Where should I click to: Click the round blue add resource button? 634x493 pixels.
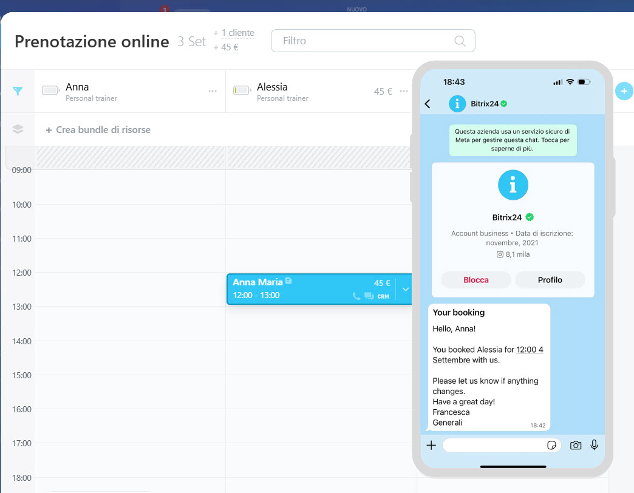(624, 91)
